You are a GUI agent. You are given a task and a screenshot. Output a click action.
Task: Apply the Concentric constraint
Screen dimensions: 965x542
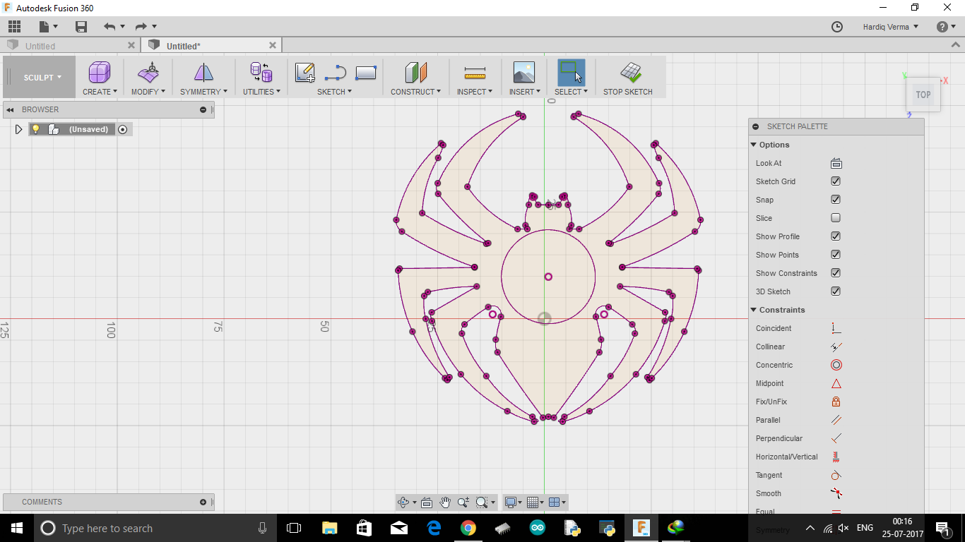tap(836, 365)
